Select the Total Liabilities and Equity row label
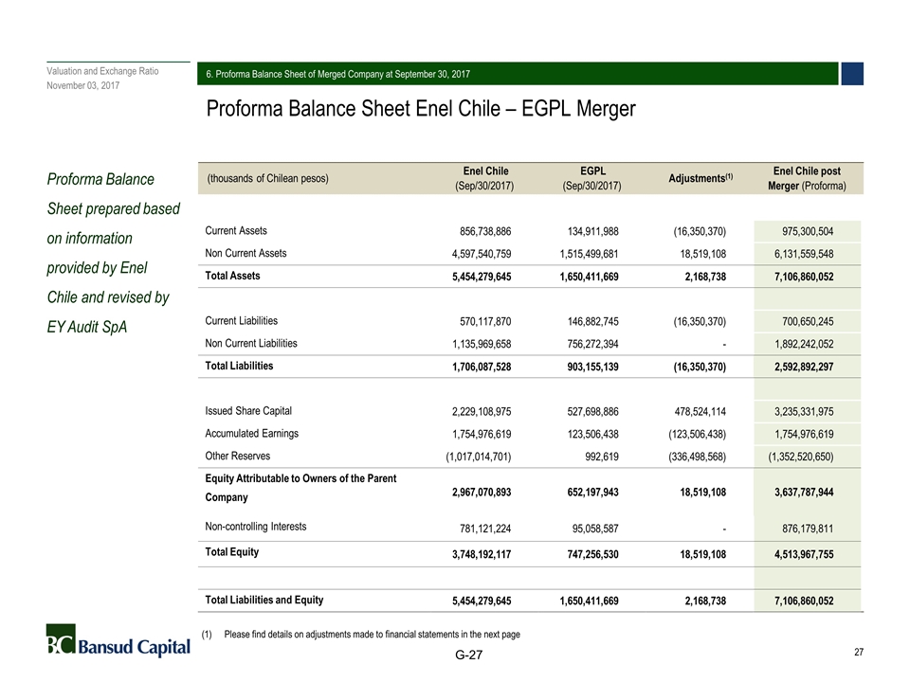 [x=264, y=600]
